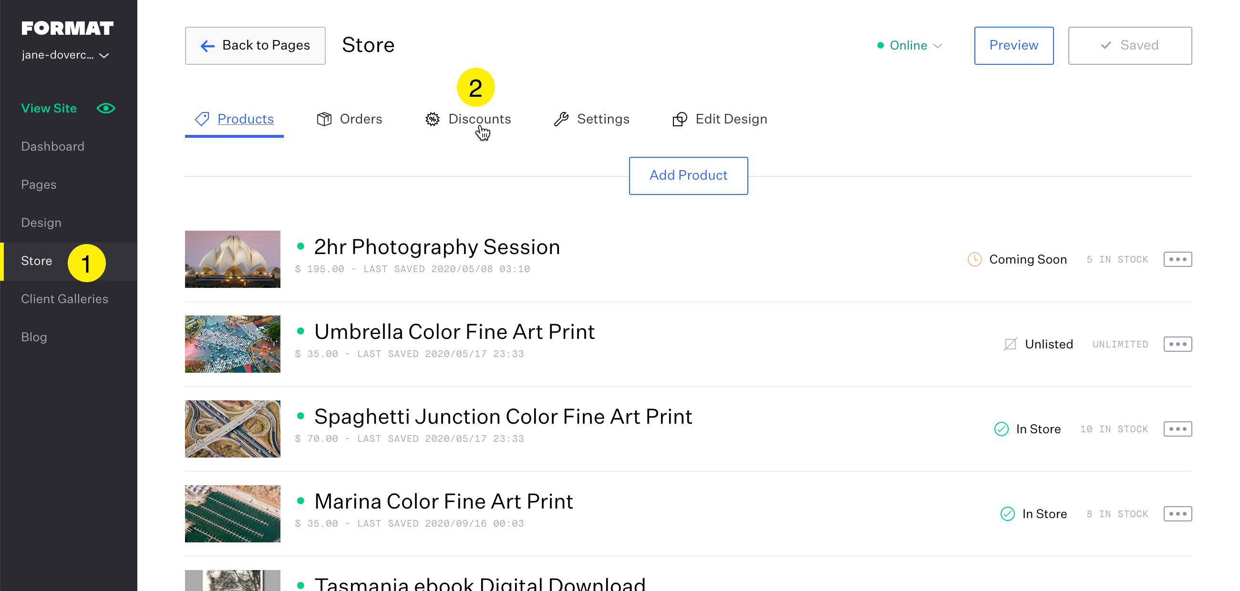Click '8 IN STOCK' text
Screen dimensions: 1240x591
pyautogui.click(x=1117, y=514)
